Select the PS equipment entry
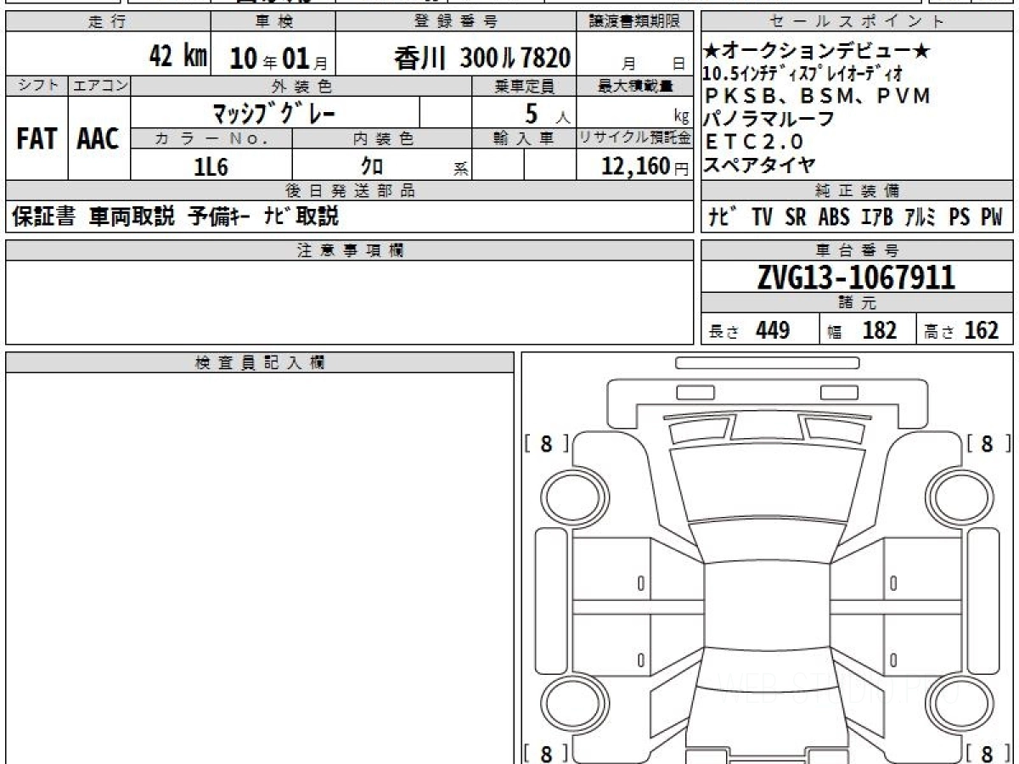The height and width of the screenshot is (764, 1019). 960,216
